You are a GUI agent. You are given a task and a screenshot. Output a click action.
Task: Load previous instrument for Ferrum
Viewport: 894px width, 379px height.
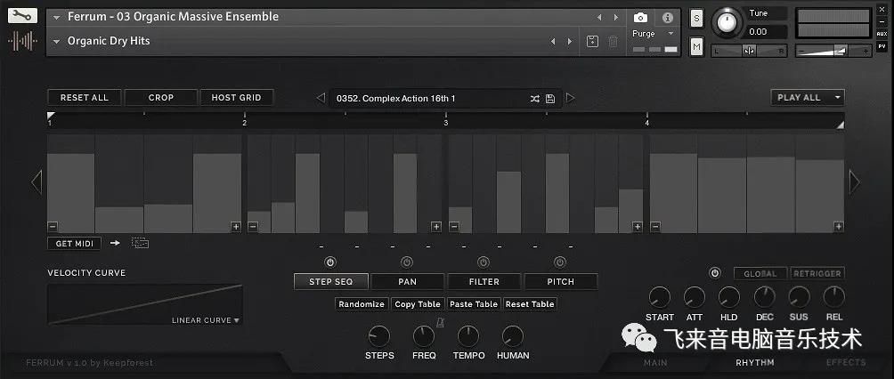tap(598, 18)
